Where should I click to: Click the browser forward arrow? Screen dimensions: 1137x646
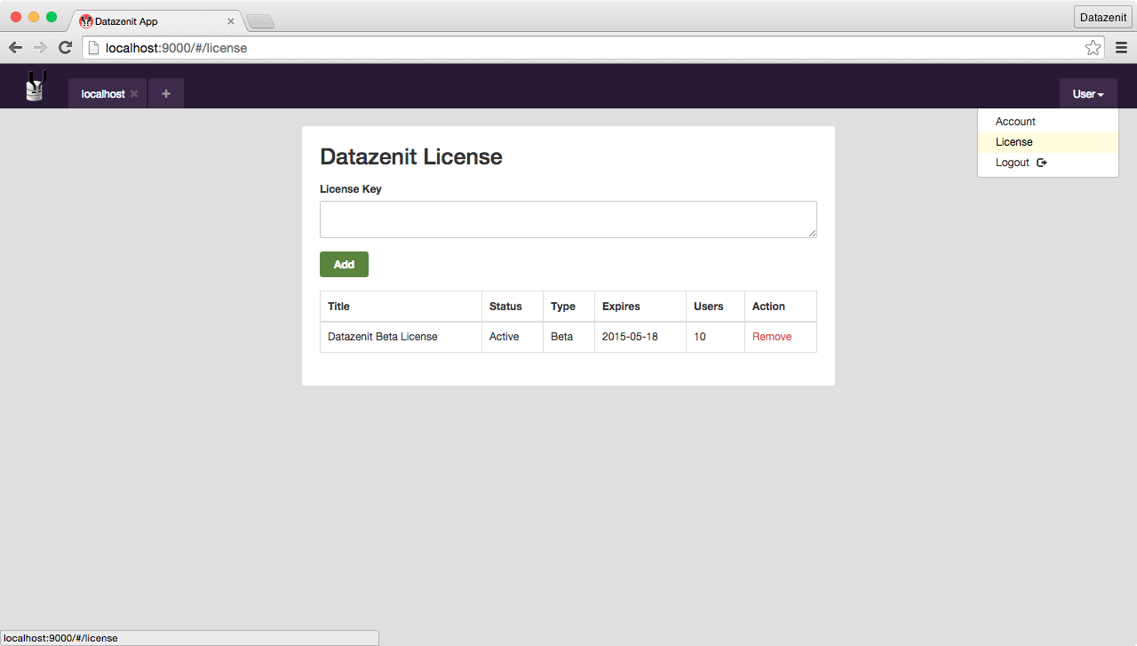pos(40,48)
